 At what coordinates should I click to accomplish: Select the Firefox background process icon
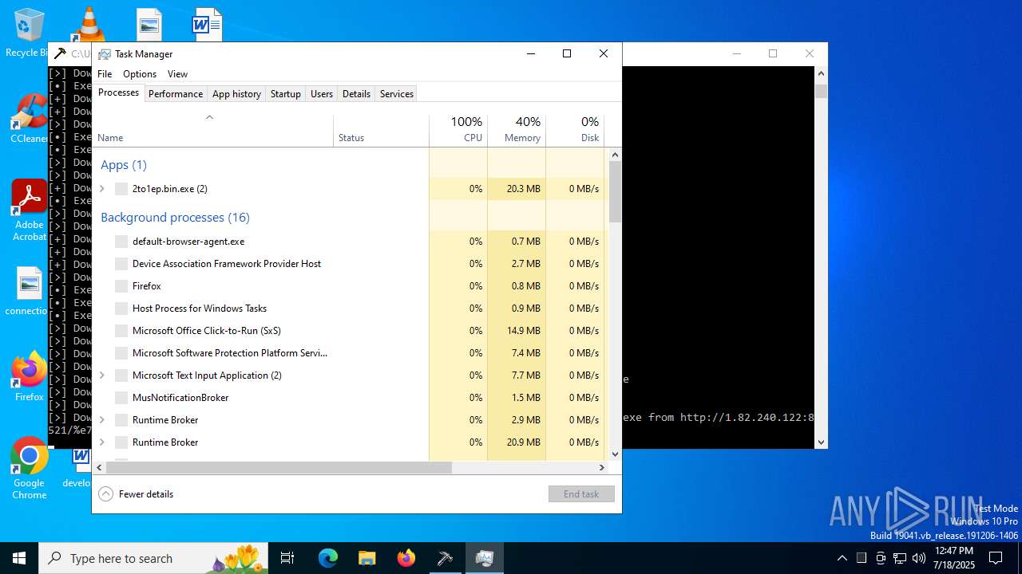tap(121, 286)
